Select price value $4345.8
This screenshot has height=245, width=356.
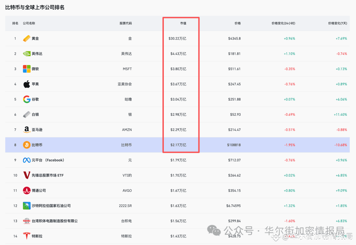tap(234, 39)
